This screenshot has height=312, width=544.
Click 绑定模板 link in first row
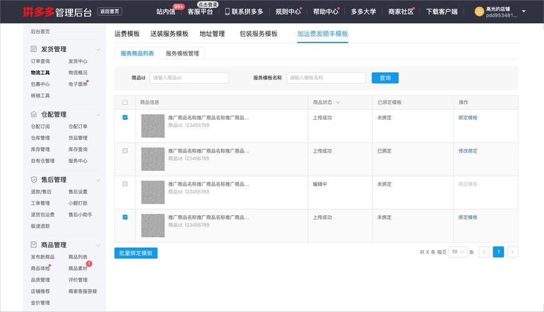(x=468, y=117)
